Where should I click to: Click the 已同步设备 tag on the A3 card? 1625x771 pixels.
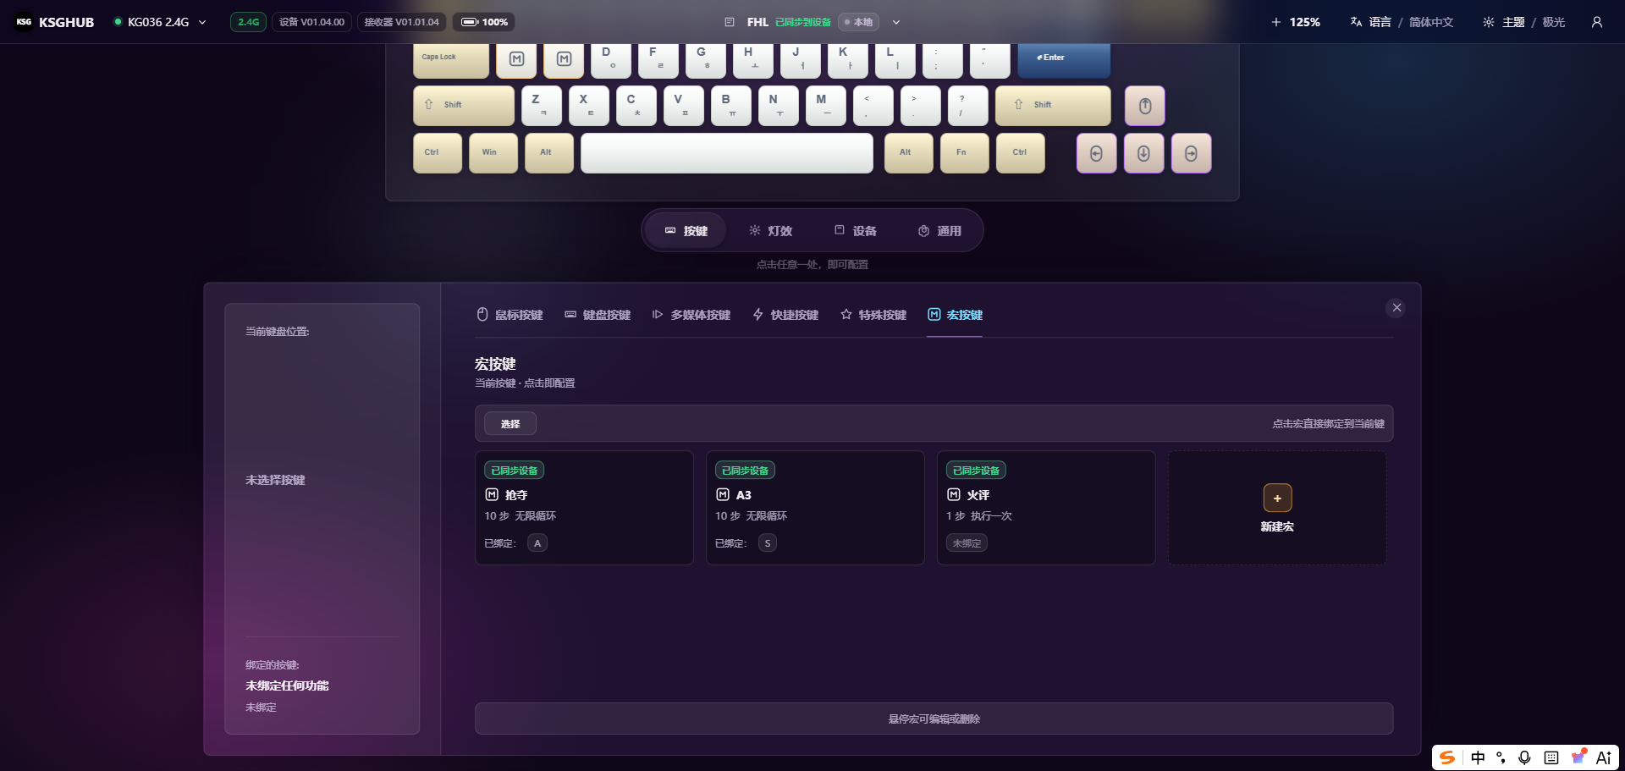coord(746,471)
